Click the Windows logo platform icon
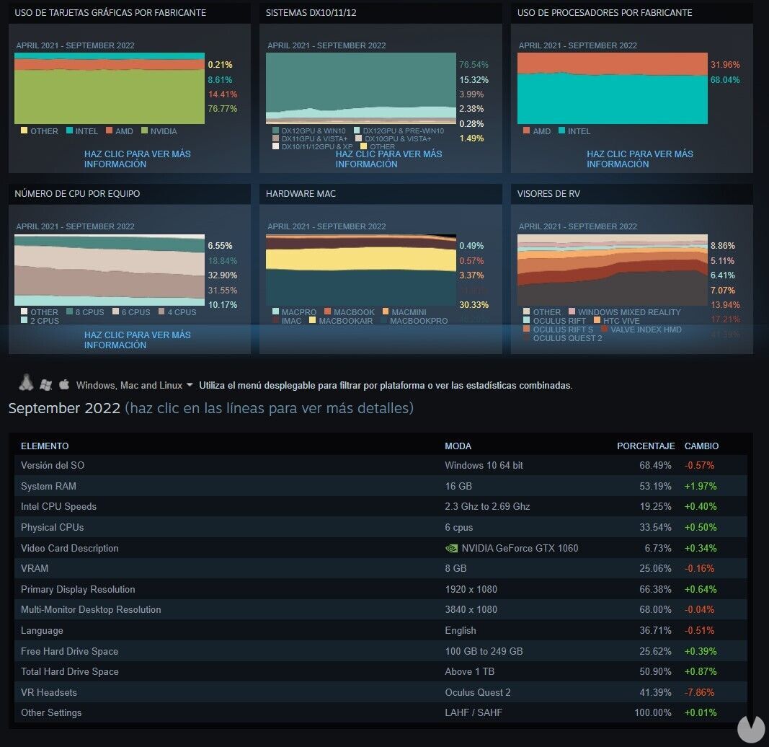This screenshot has width=769, height=747. click(x=45, y=385)
